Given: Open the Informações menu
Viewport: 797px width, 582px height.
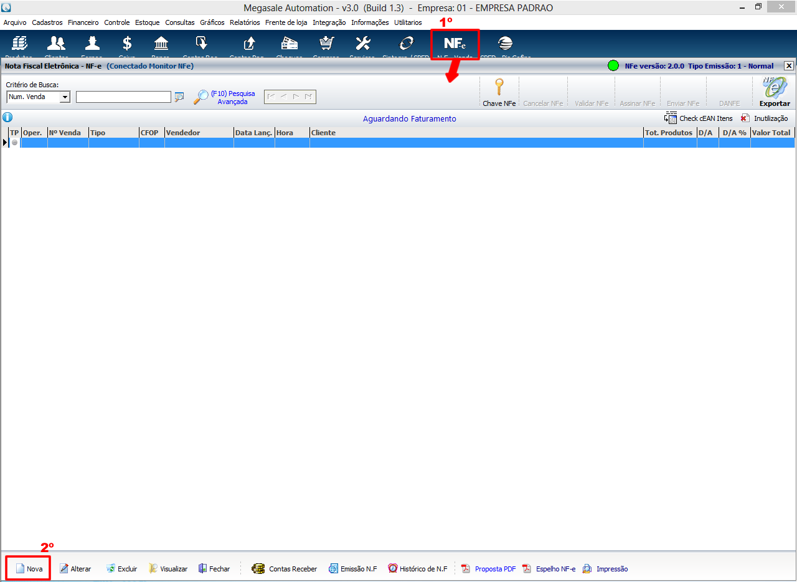Looking at the screenshot, I should click(370, 22).
